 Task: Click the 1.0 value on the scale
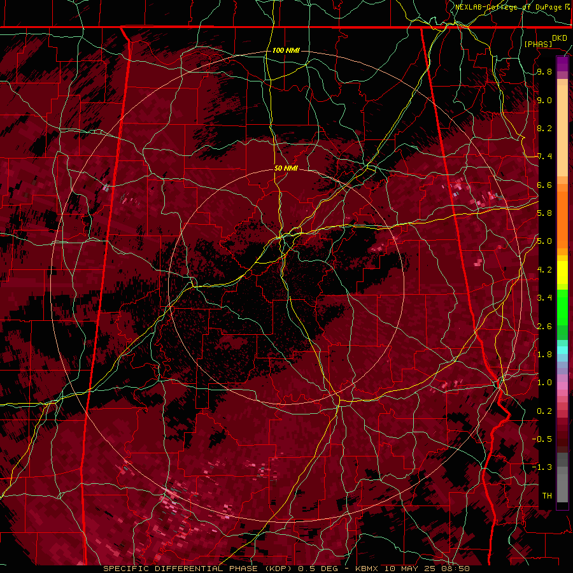[544, 383]
